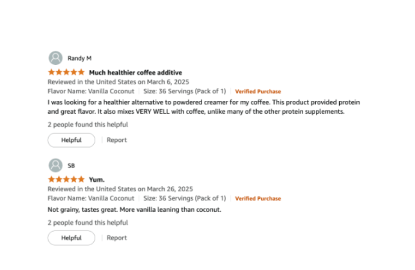The height and width of the screenshot is (270, 415).
Task: Open the review titled Yum
Action: 96,179
